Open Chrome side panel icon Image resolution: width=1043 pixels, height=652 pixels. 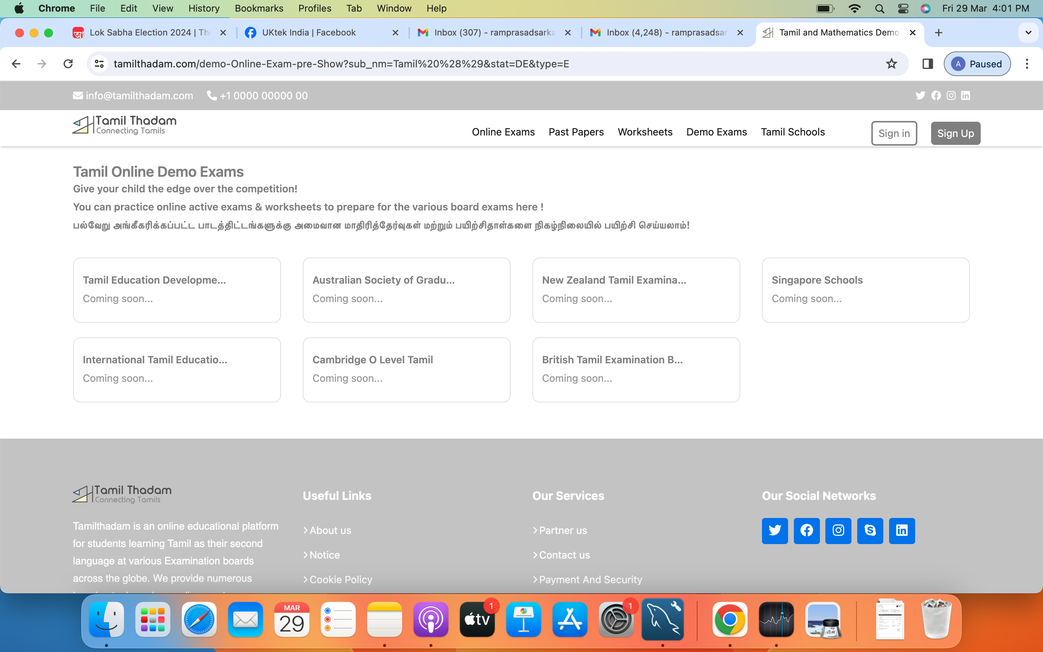[x=927, y=64]
